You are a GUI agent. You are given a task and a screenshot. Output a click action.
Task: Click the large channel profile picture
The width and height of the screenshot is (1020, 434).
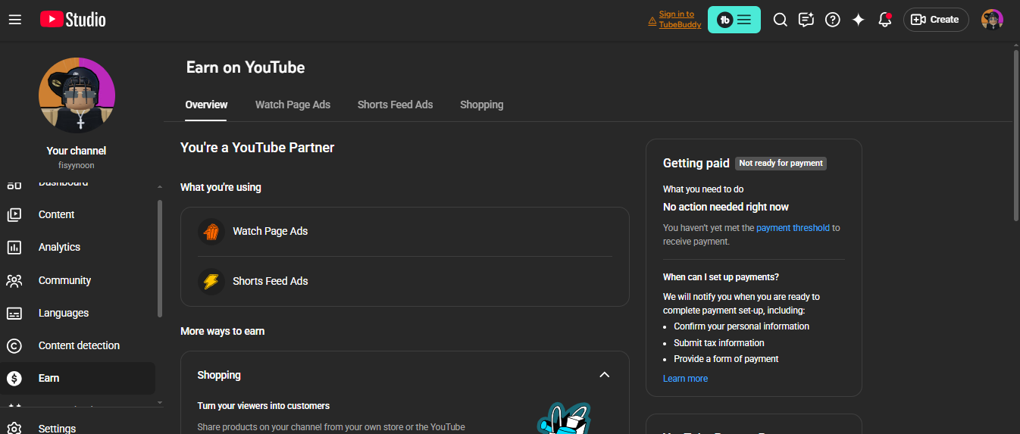click(77, 95)
